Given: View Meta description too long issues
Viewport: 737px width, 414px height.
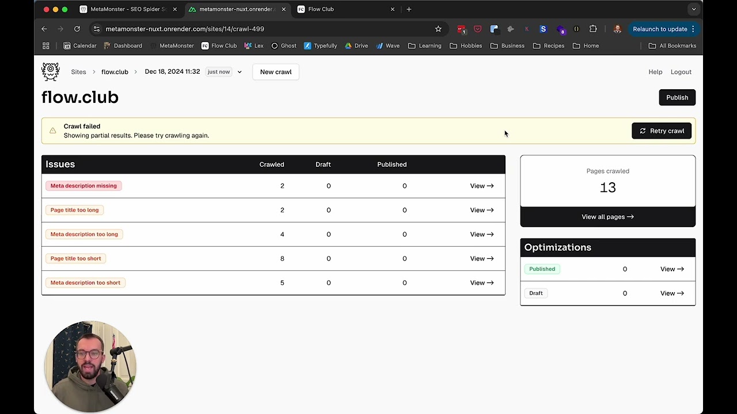Looking at the screenshot, I should coord(482,234).
